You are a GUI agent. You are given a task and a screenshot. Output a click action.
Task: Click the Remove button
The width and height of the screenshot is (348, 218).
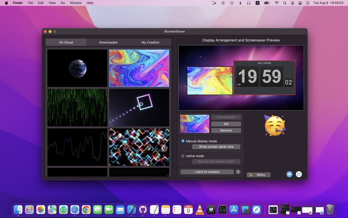point(226,131)
